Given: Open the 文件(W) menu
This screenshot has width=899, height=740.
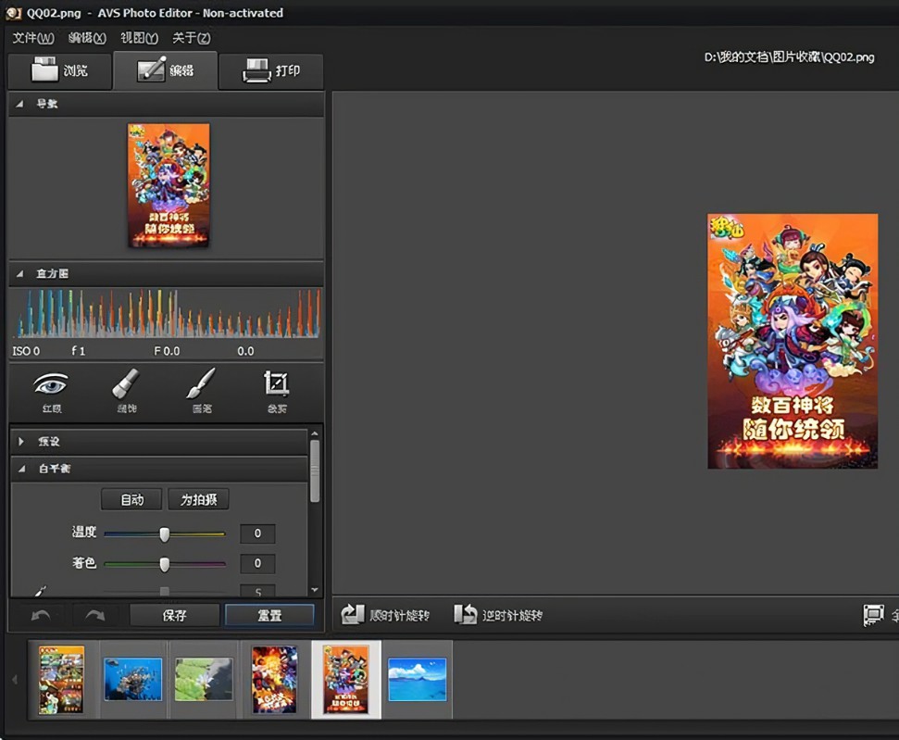Looking at the screenshot, I should pos(33,38).
